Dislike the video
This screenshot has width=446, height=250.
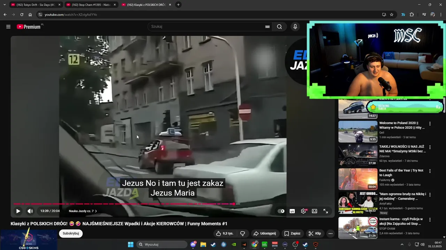coord(243,233)
